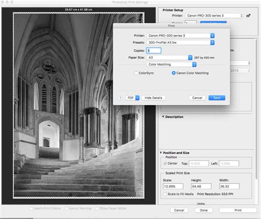Click the add printer icon beside Printer Setup
The image size is (261, 219).
tap(248, 15)
